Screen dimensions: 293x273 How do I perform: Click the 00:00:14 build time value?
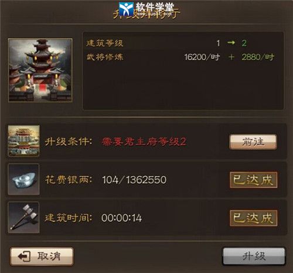point(121,218)
